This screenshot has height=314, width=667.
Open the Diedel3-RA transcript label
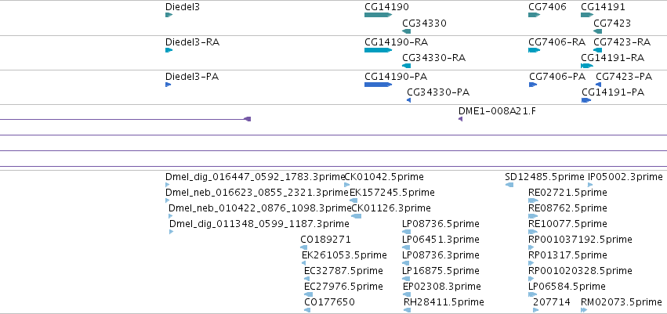(192, 42)
